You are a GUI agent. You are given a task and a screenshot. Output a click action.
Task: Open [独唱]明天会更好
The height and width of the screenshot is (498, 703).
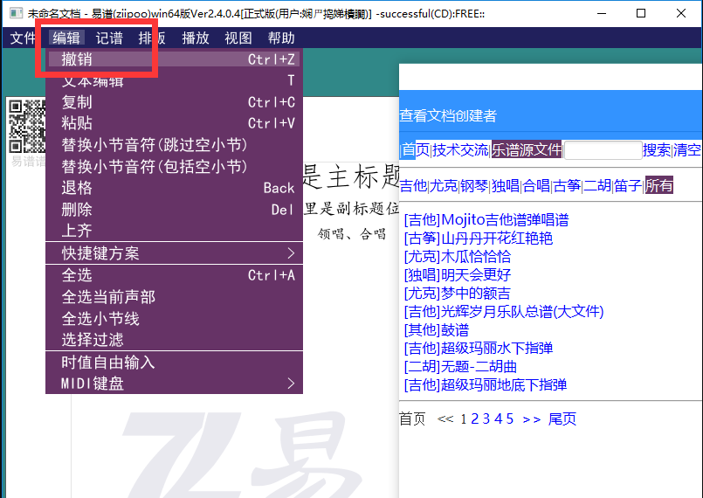(x=458, y=274)
